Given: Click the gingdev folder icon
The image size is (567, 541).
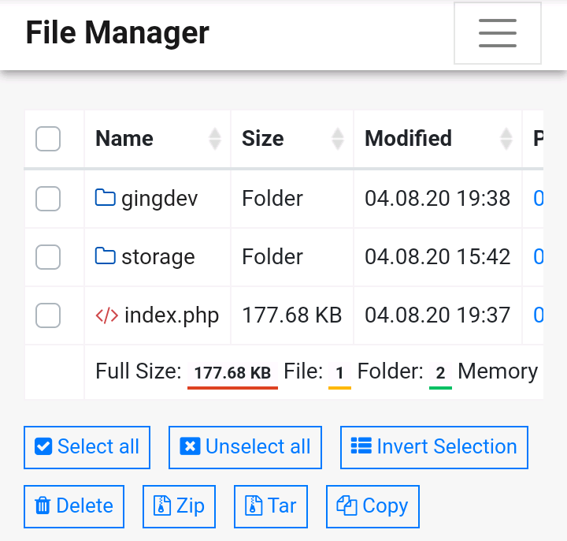Looking at the screenshot, I should 106,197.
